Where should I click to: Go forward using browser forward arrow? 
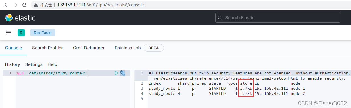(x=15, y=5)
